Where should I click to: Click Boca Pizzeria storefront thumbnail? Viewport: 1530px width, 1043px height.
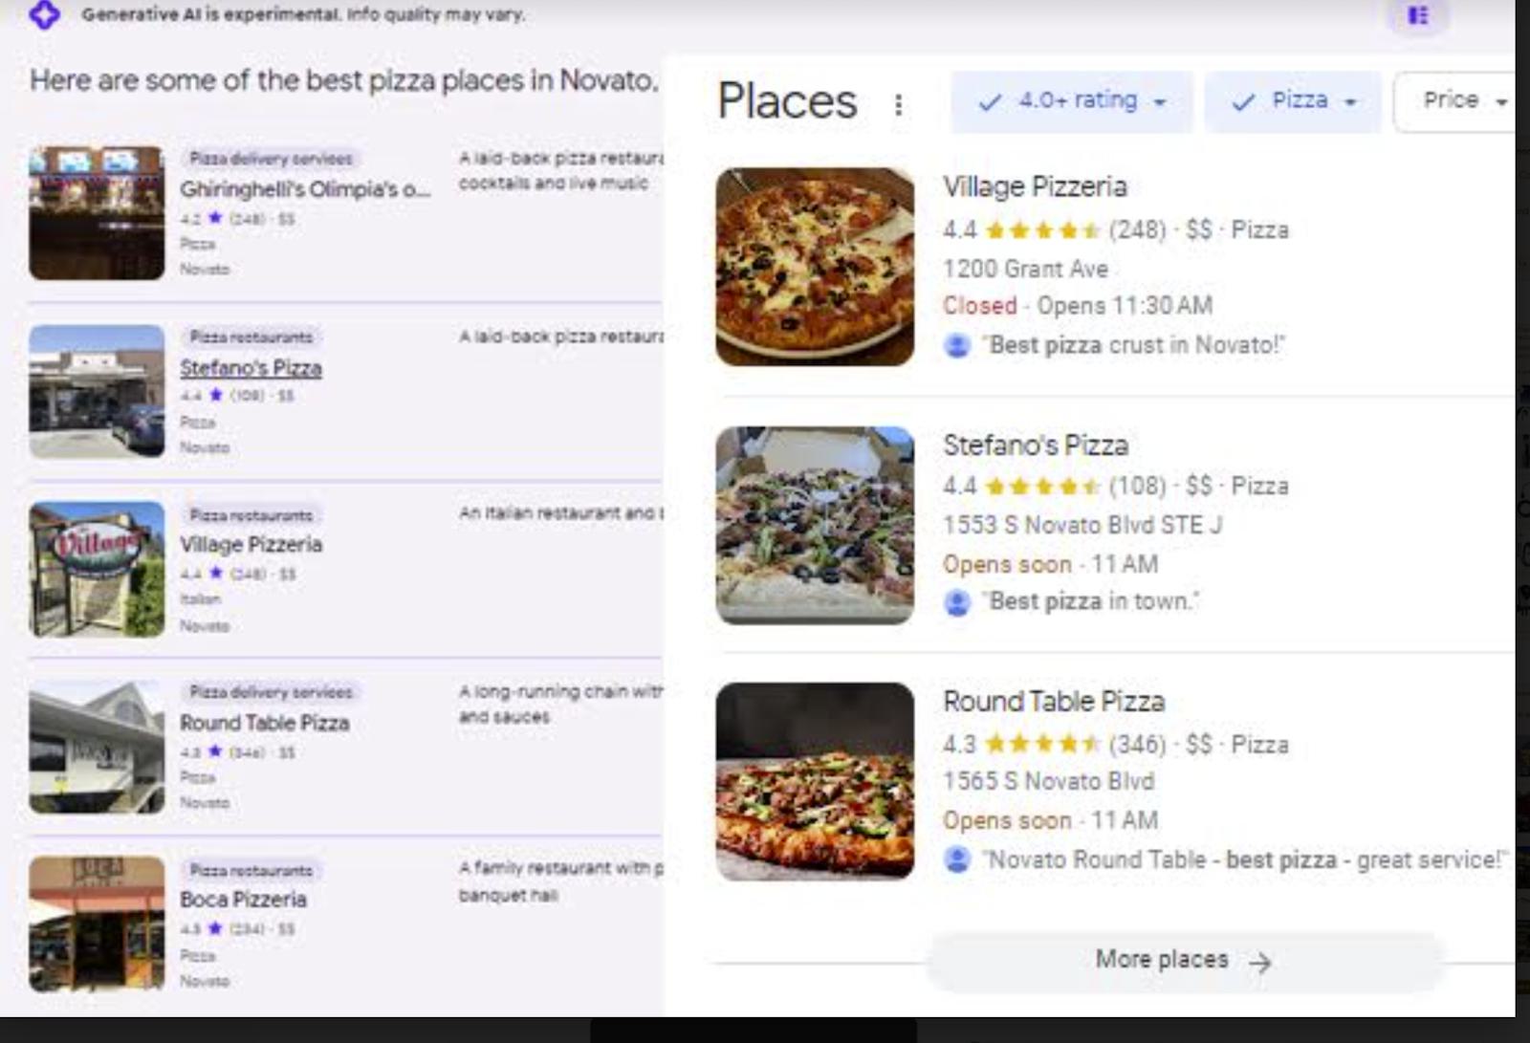pos(97,923)
